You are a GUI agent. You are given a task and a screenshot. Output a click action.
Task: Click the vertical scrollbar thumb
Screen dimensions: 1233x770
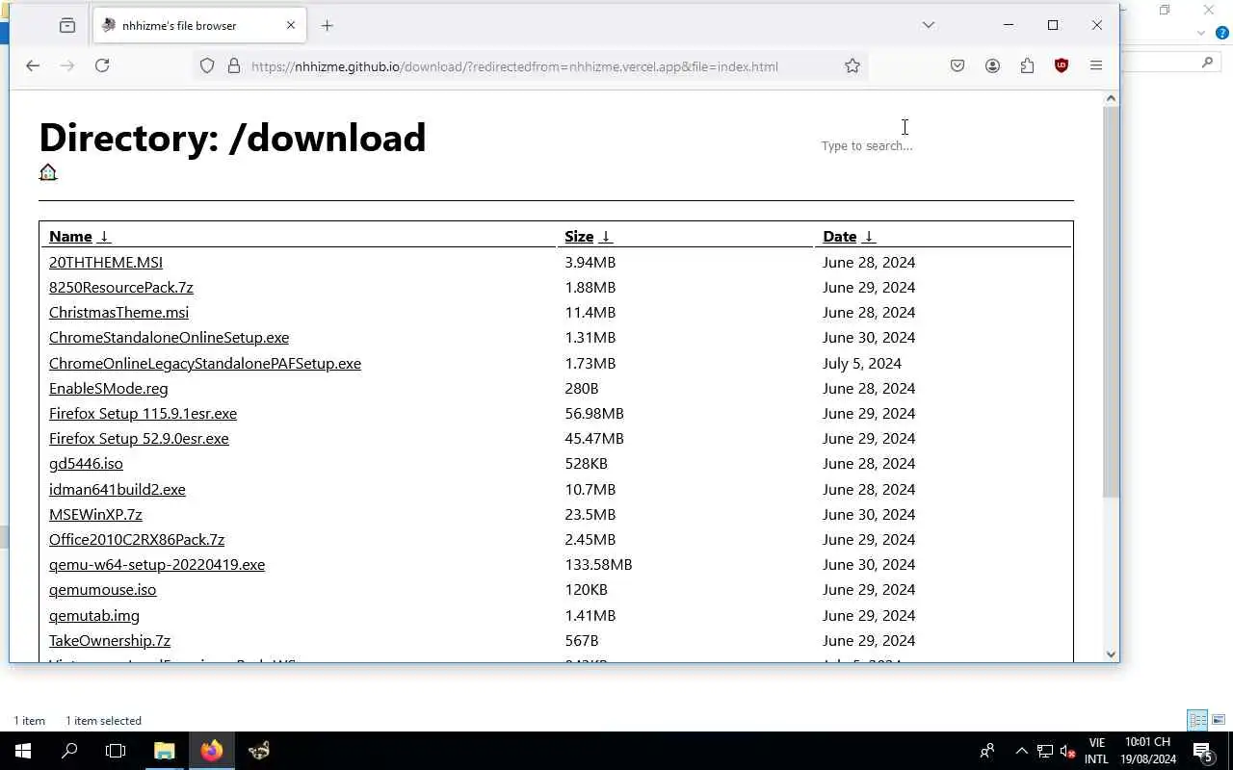[x=1111, y=301]
